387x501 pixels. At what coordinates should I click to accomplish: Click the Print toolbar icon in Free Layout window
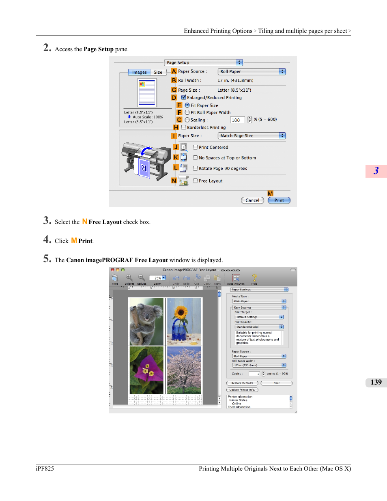point(115,278)
